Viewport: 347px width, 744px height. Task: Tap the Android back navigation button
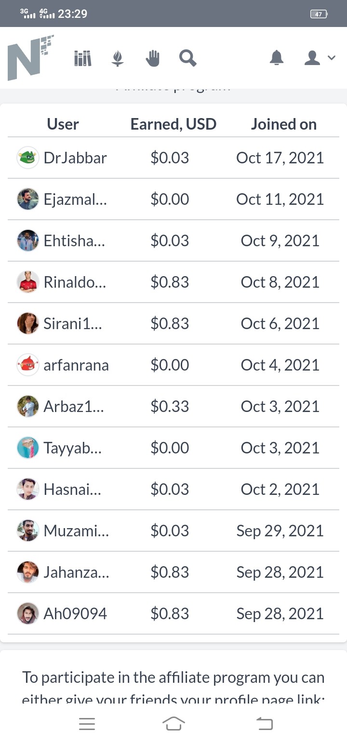(264, 724)
